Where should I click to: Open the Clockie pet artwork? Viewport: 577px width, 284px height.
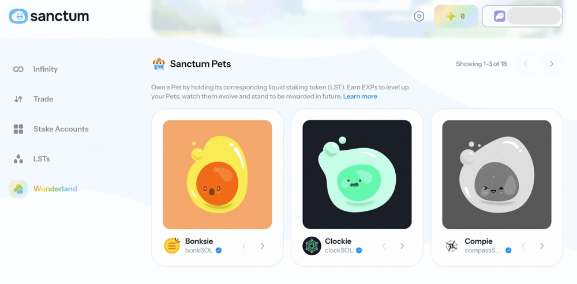click(x=357, y=175)
